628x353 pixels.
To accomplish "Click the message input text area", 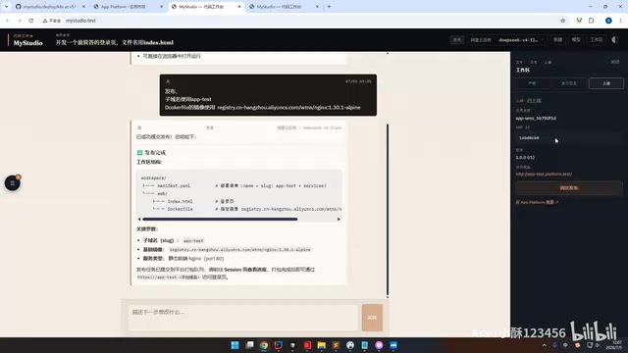I will [x=242, y=318].
